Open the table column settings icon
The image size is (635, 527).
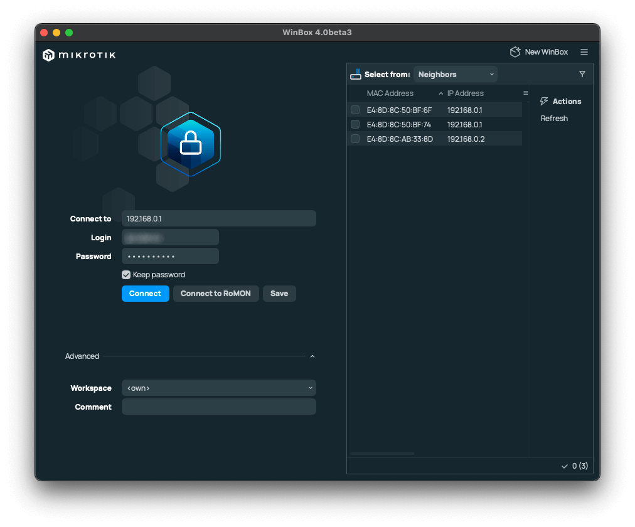point(526,93)
